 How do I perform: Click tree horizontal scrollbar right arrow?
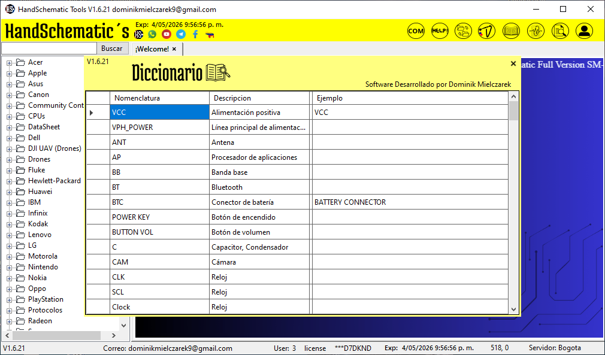(x=113, y=335)
